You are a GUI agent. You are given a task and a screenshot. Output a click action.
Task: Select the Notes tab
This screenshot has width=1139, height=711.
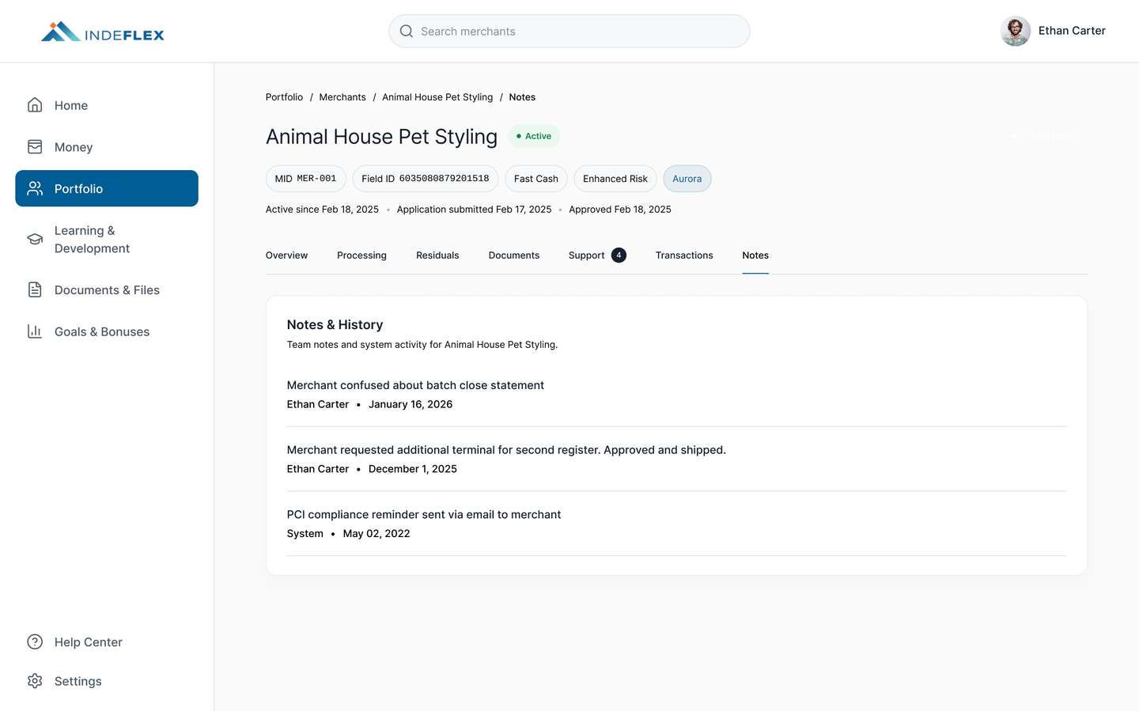point(755,255)
